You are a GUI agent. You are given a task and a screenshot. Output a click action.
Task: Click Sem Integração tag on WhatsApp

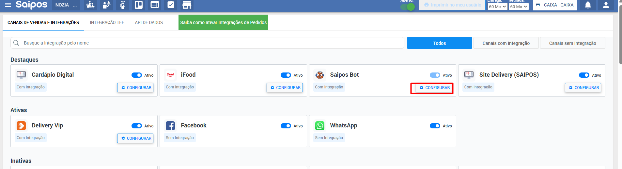pyautogui.click(x=329, y=138)
